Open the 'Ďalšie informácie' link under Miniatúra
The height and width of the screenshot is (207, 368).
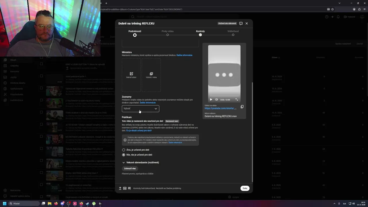[184, 55]
